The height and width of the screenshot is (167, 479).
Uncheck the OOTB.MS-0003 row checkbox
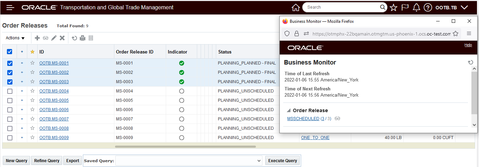(10, 82)
